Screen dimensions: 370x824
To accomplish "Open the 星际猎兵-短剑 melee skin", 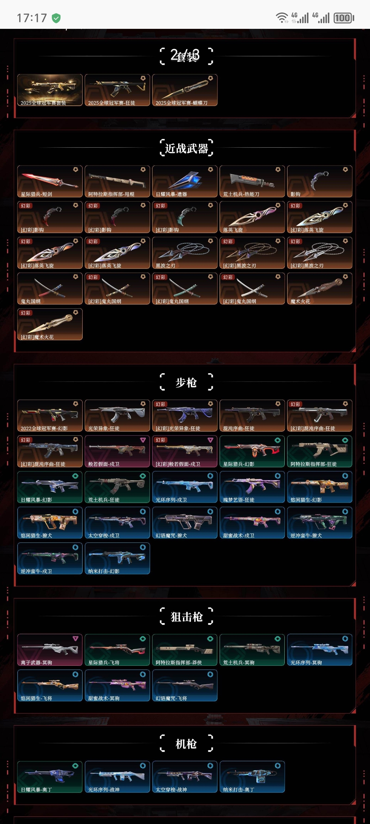I will point(50,181).
